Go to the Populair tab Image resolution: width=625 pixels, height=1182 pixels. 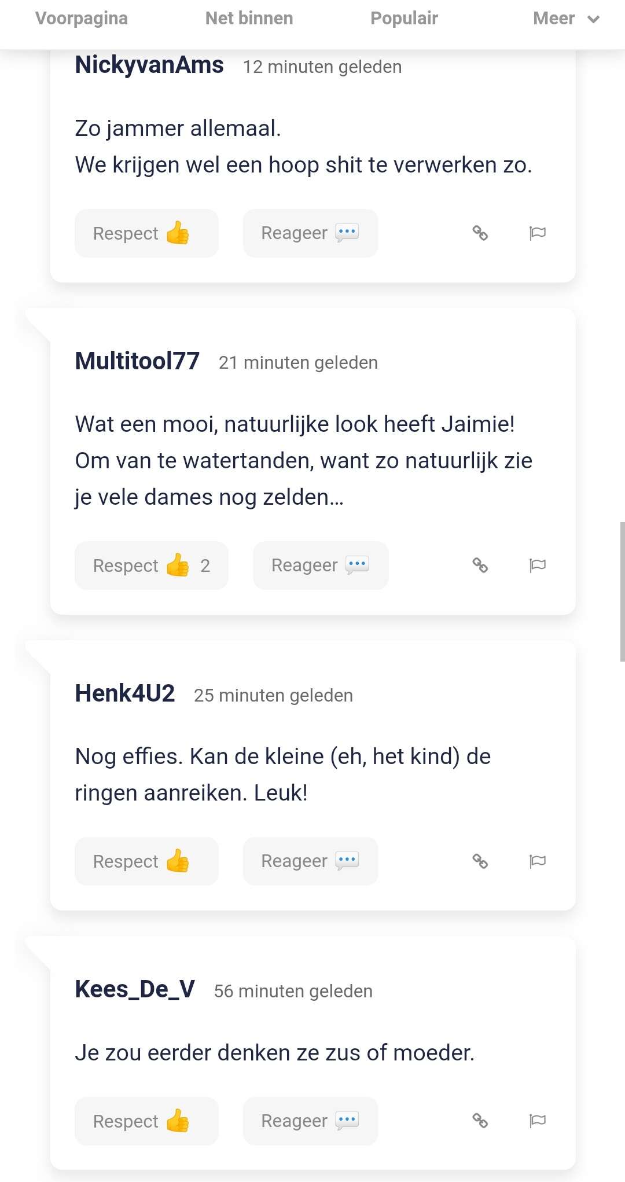[x=404, y=19]
